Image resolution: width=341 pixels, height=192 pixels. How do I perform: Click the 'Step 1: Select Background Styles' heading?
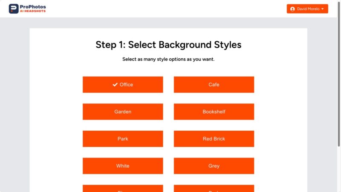pos(168,45)
